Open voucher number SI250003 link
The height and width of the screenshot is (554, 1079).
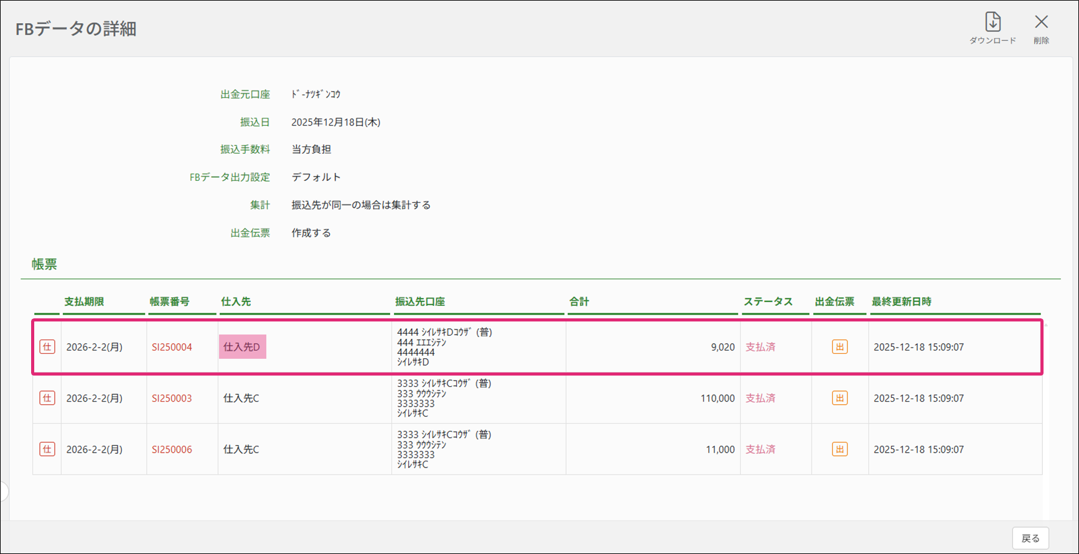click(x=172, y=398)
